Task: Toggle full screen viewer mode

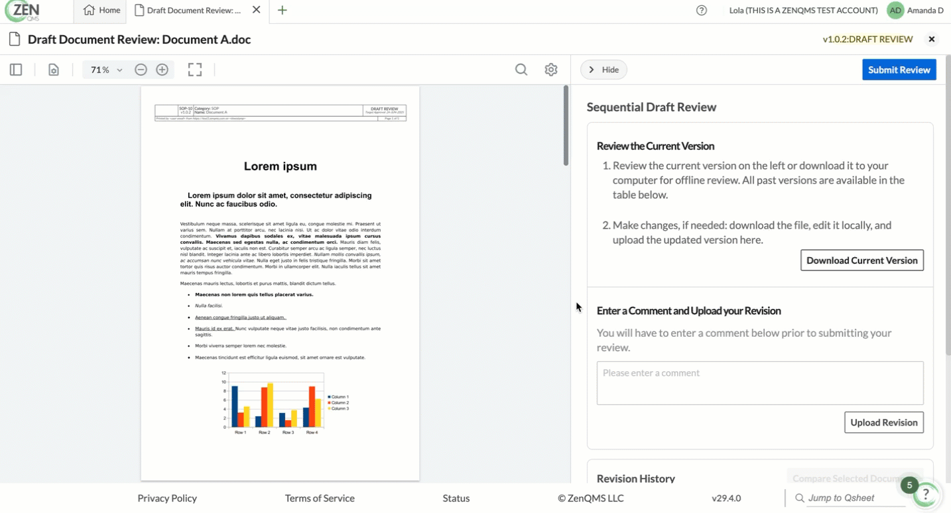Action: point(195,70)
